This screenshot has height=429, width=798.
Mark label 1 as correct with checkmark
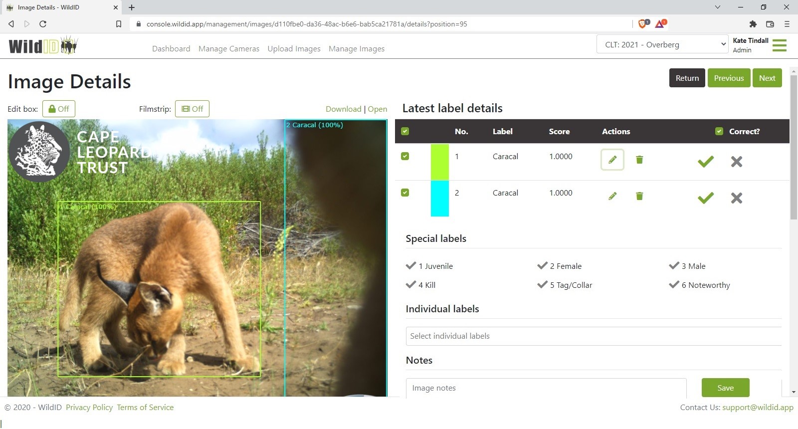(706, 161)
